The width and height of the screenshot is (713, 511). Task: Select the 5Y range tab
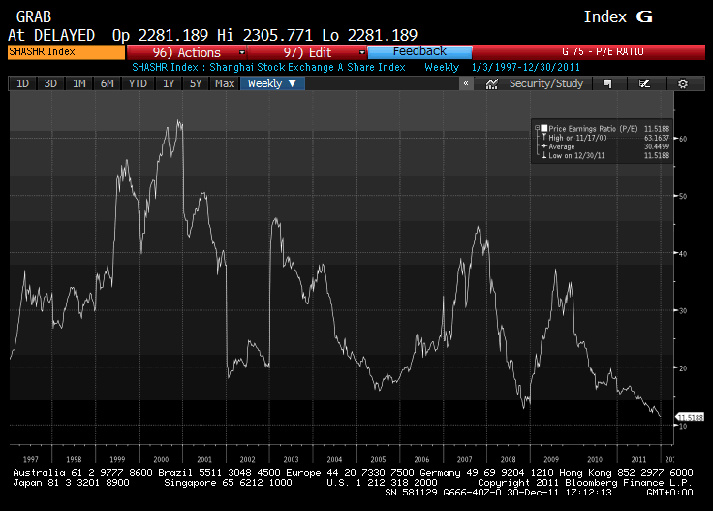pos(196,83)
